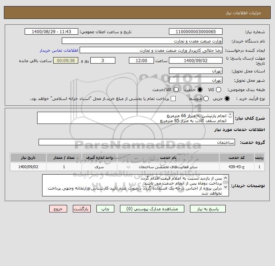Click the ایجاد کننده درخواست field
Image resolution: width=275 pixels, height=266 pixels.
[151, 50]
